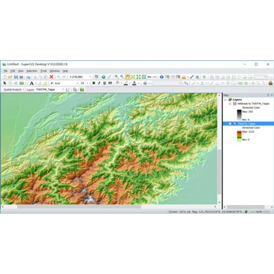
Task: Toggle TWDTM_Taipei layer visibility checkbox
Action: pos(235,124)
